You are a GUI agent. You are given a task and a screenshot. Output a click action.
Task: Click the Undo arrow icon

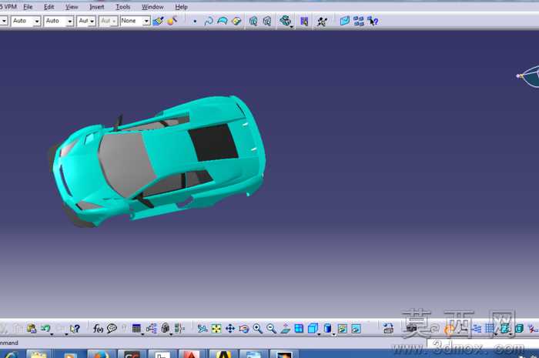point(45,329)
